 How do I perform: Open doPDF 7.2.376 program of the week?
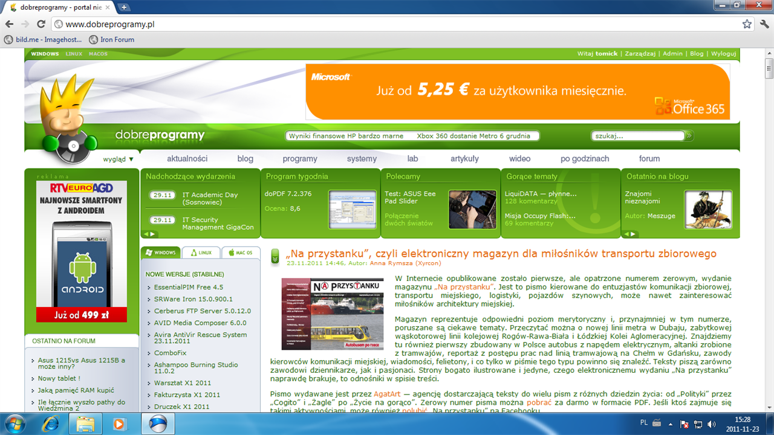pos(288,194)
